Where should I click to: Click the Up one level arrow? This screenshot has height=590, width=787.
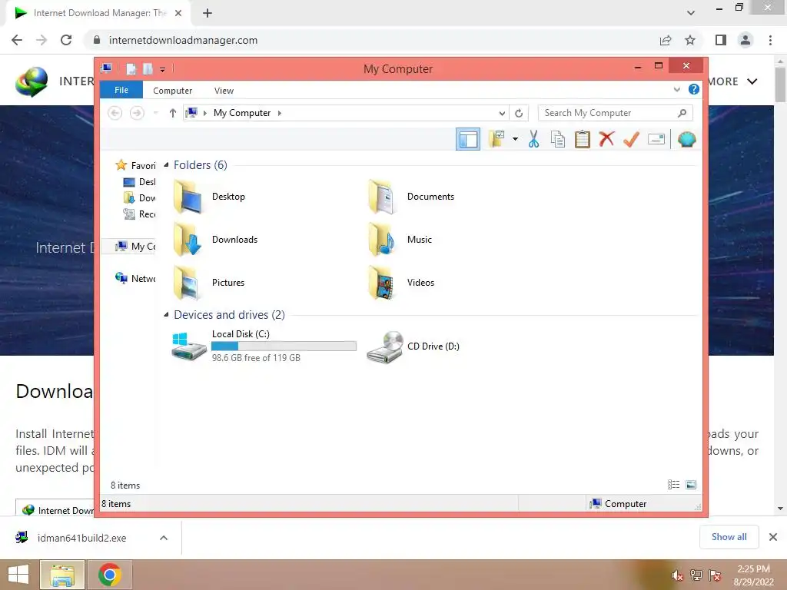pos(173,113)
